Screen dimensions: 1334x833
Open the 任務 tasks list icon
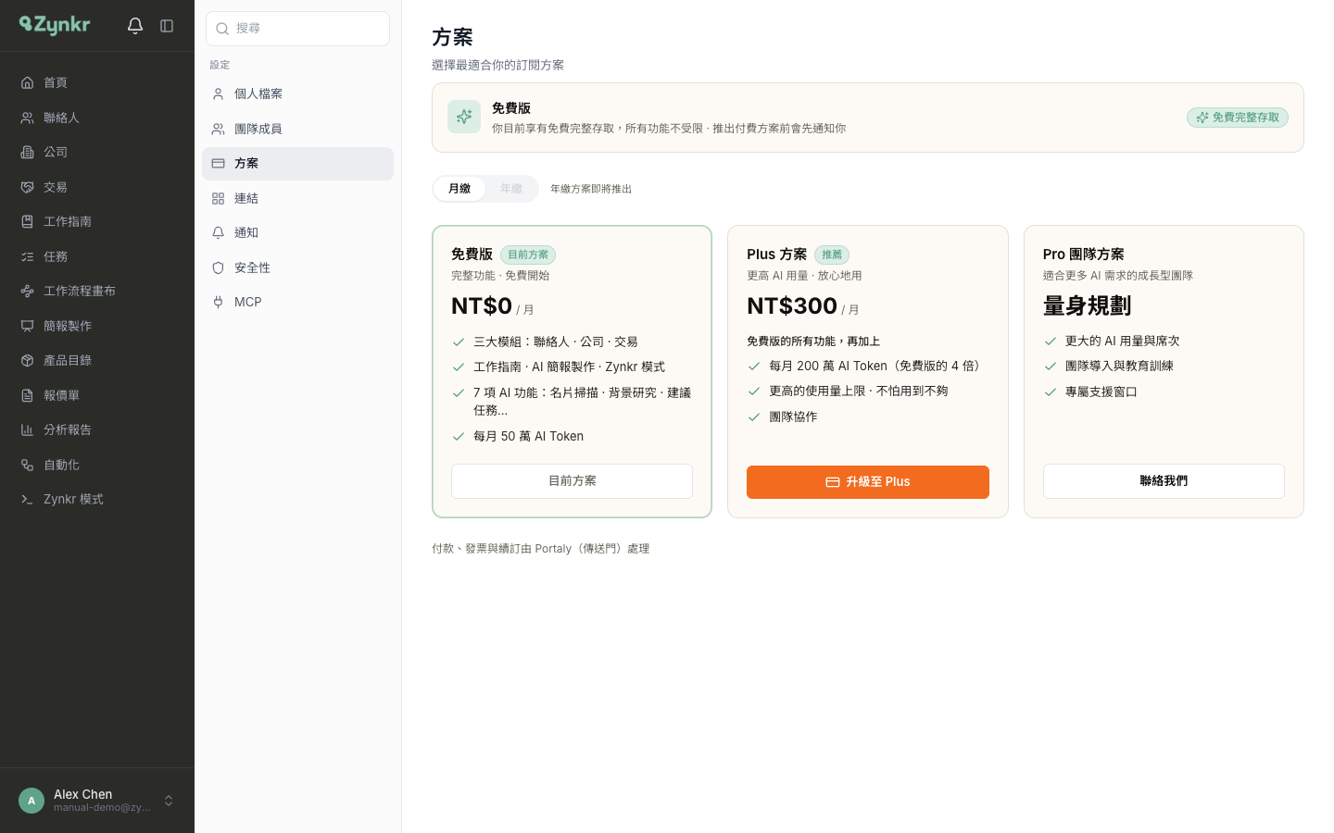(28, 256)
